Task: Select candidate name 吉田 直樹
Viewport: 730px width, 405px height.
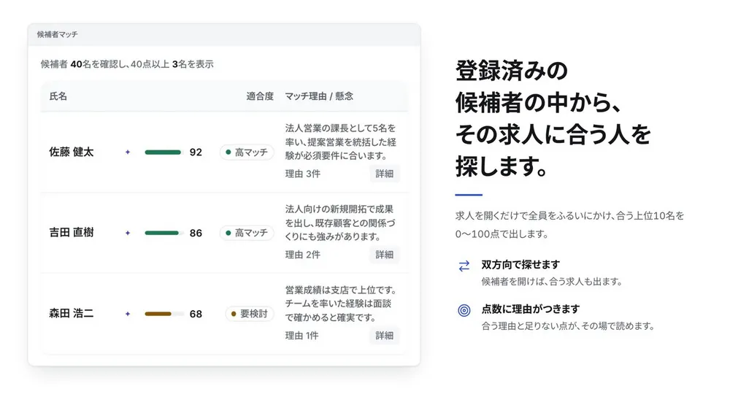Action: [x=72, y=233]
